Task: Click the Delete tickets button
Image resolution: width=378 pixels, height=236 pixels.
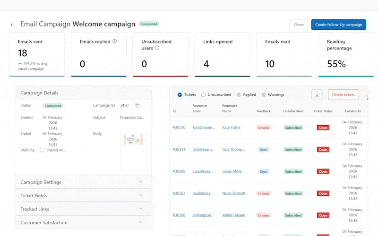Action: point(344,95)
